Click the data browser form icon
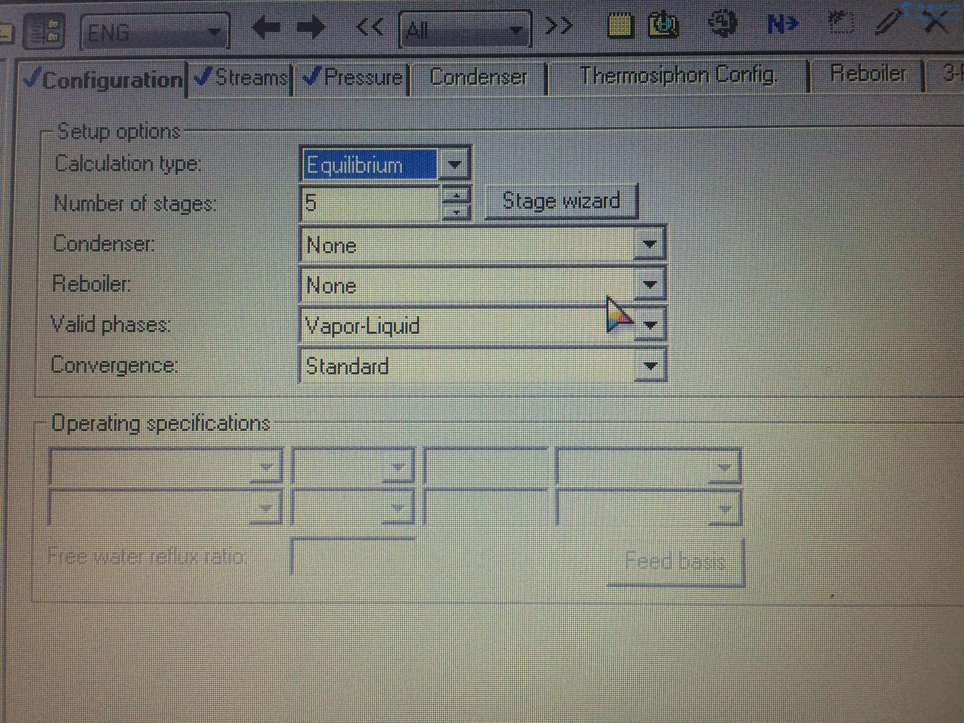964x723 pixels. (x=44, y=32)
